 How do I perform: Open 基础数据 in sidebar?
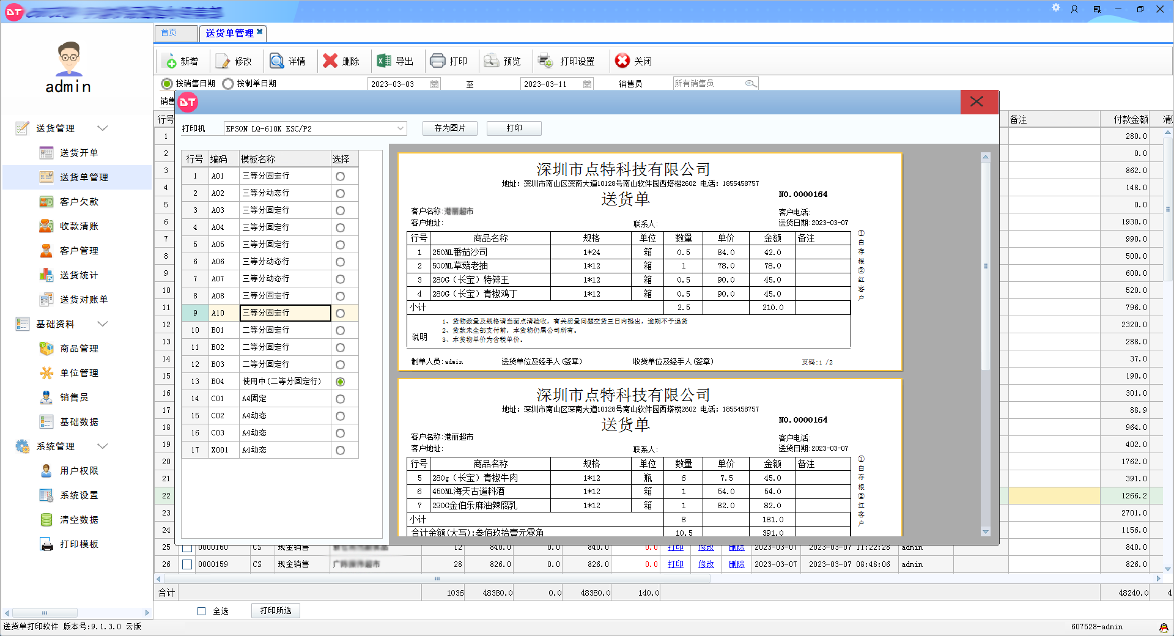click(x=79, y=422)
